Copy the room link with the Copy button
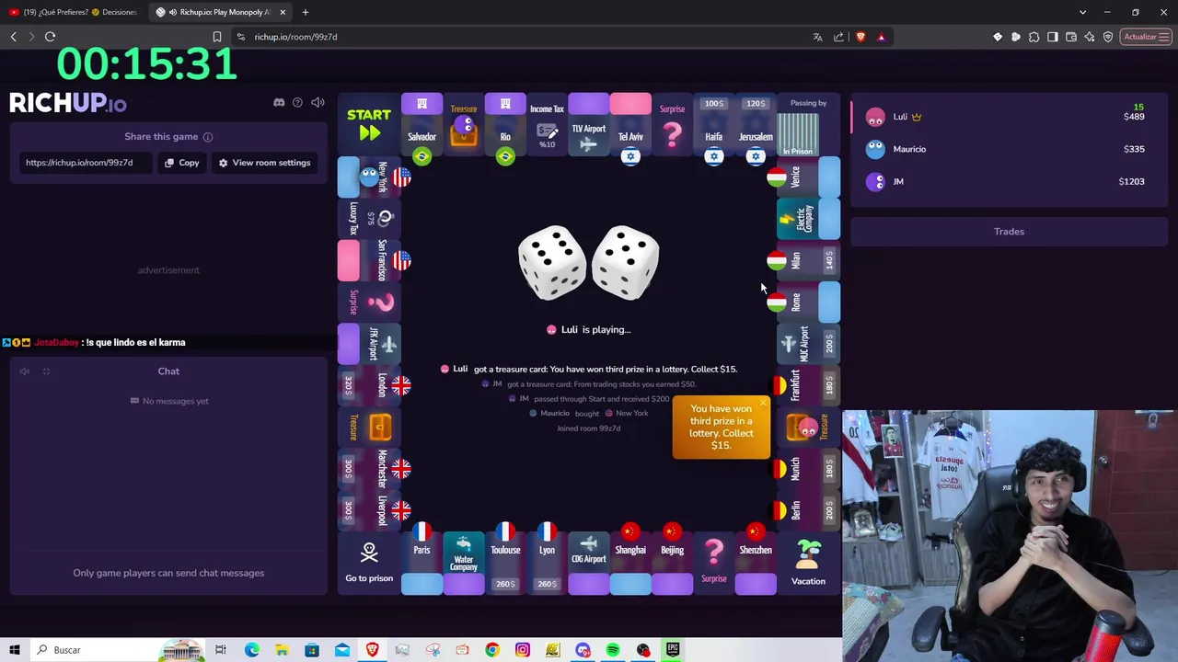1178x662 pixels. coord(182,163)
